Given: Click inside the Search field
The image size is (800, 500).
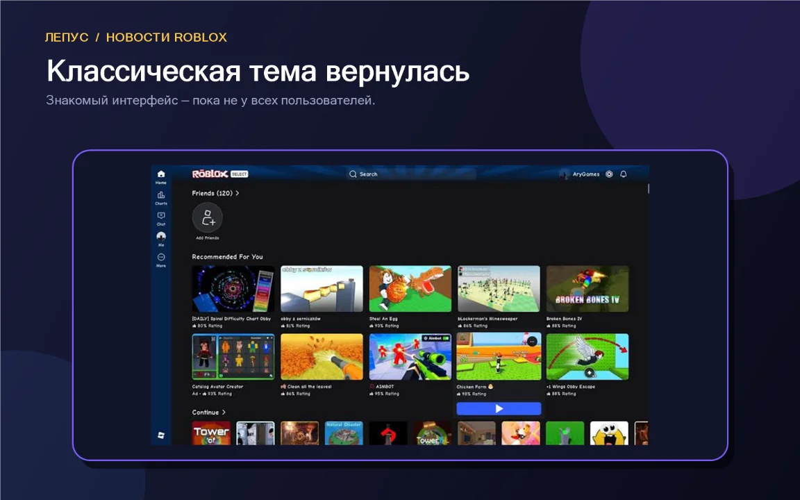Looking at the screenshot, I should [x=411, y=174].
